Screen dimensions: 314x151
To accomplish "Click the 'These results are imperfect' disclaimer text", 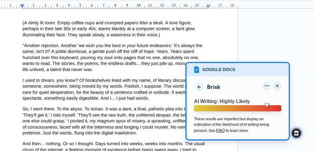I will coord(232,125).
